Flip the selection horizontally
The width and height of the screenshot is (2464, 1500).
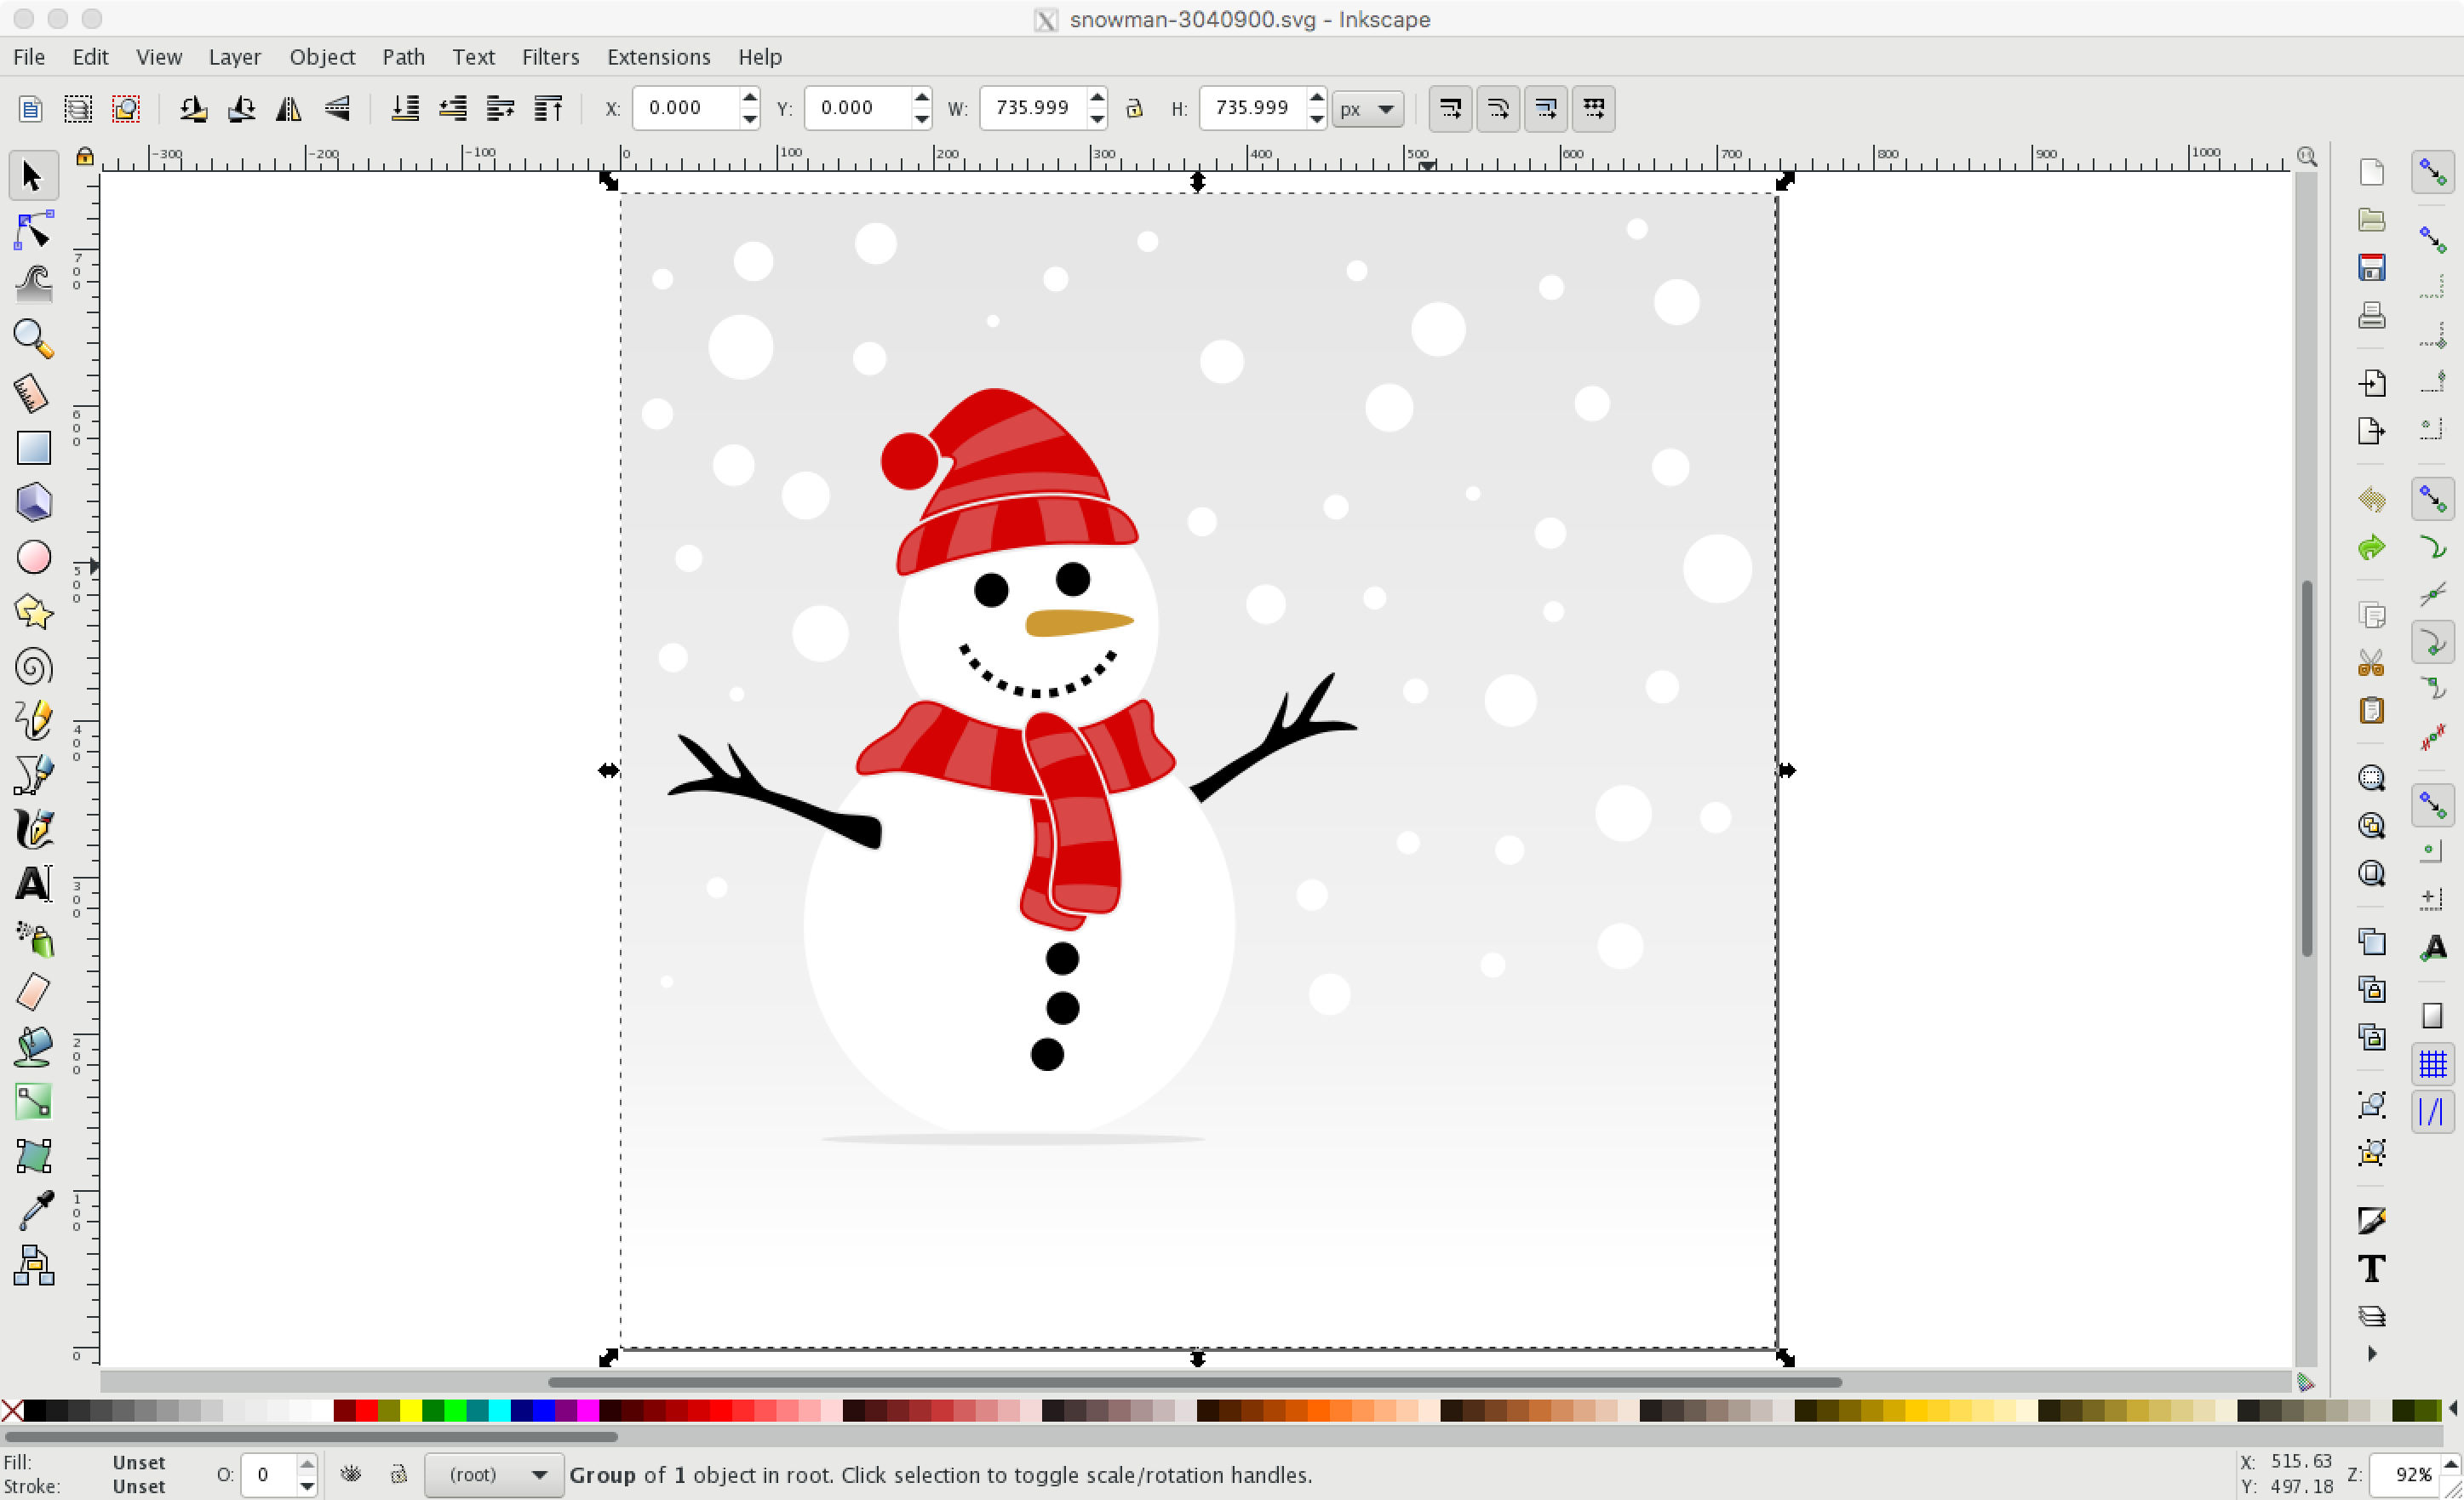pyautogui.click(x=288, y=108)
